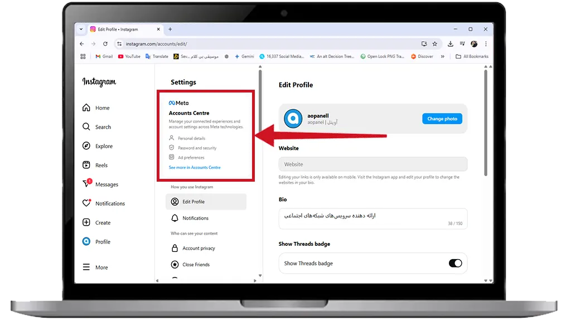Select Edit Profile in the Settings list

point(206,202)
